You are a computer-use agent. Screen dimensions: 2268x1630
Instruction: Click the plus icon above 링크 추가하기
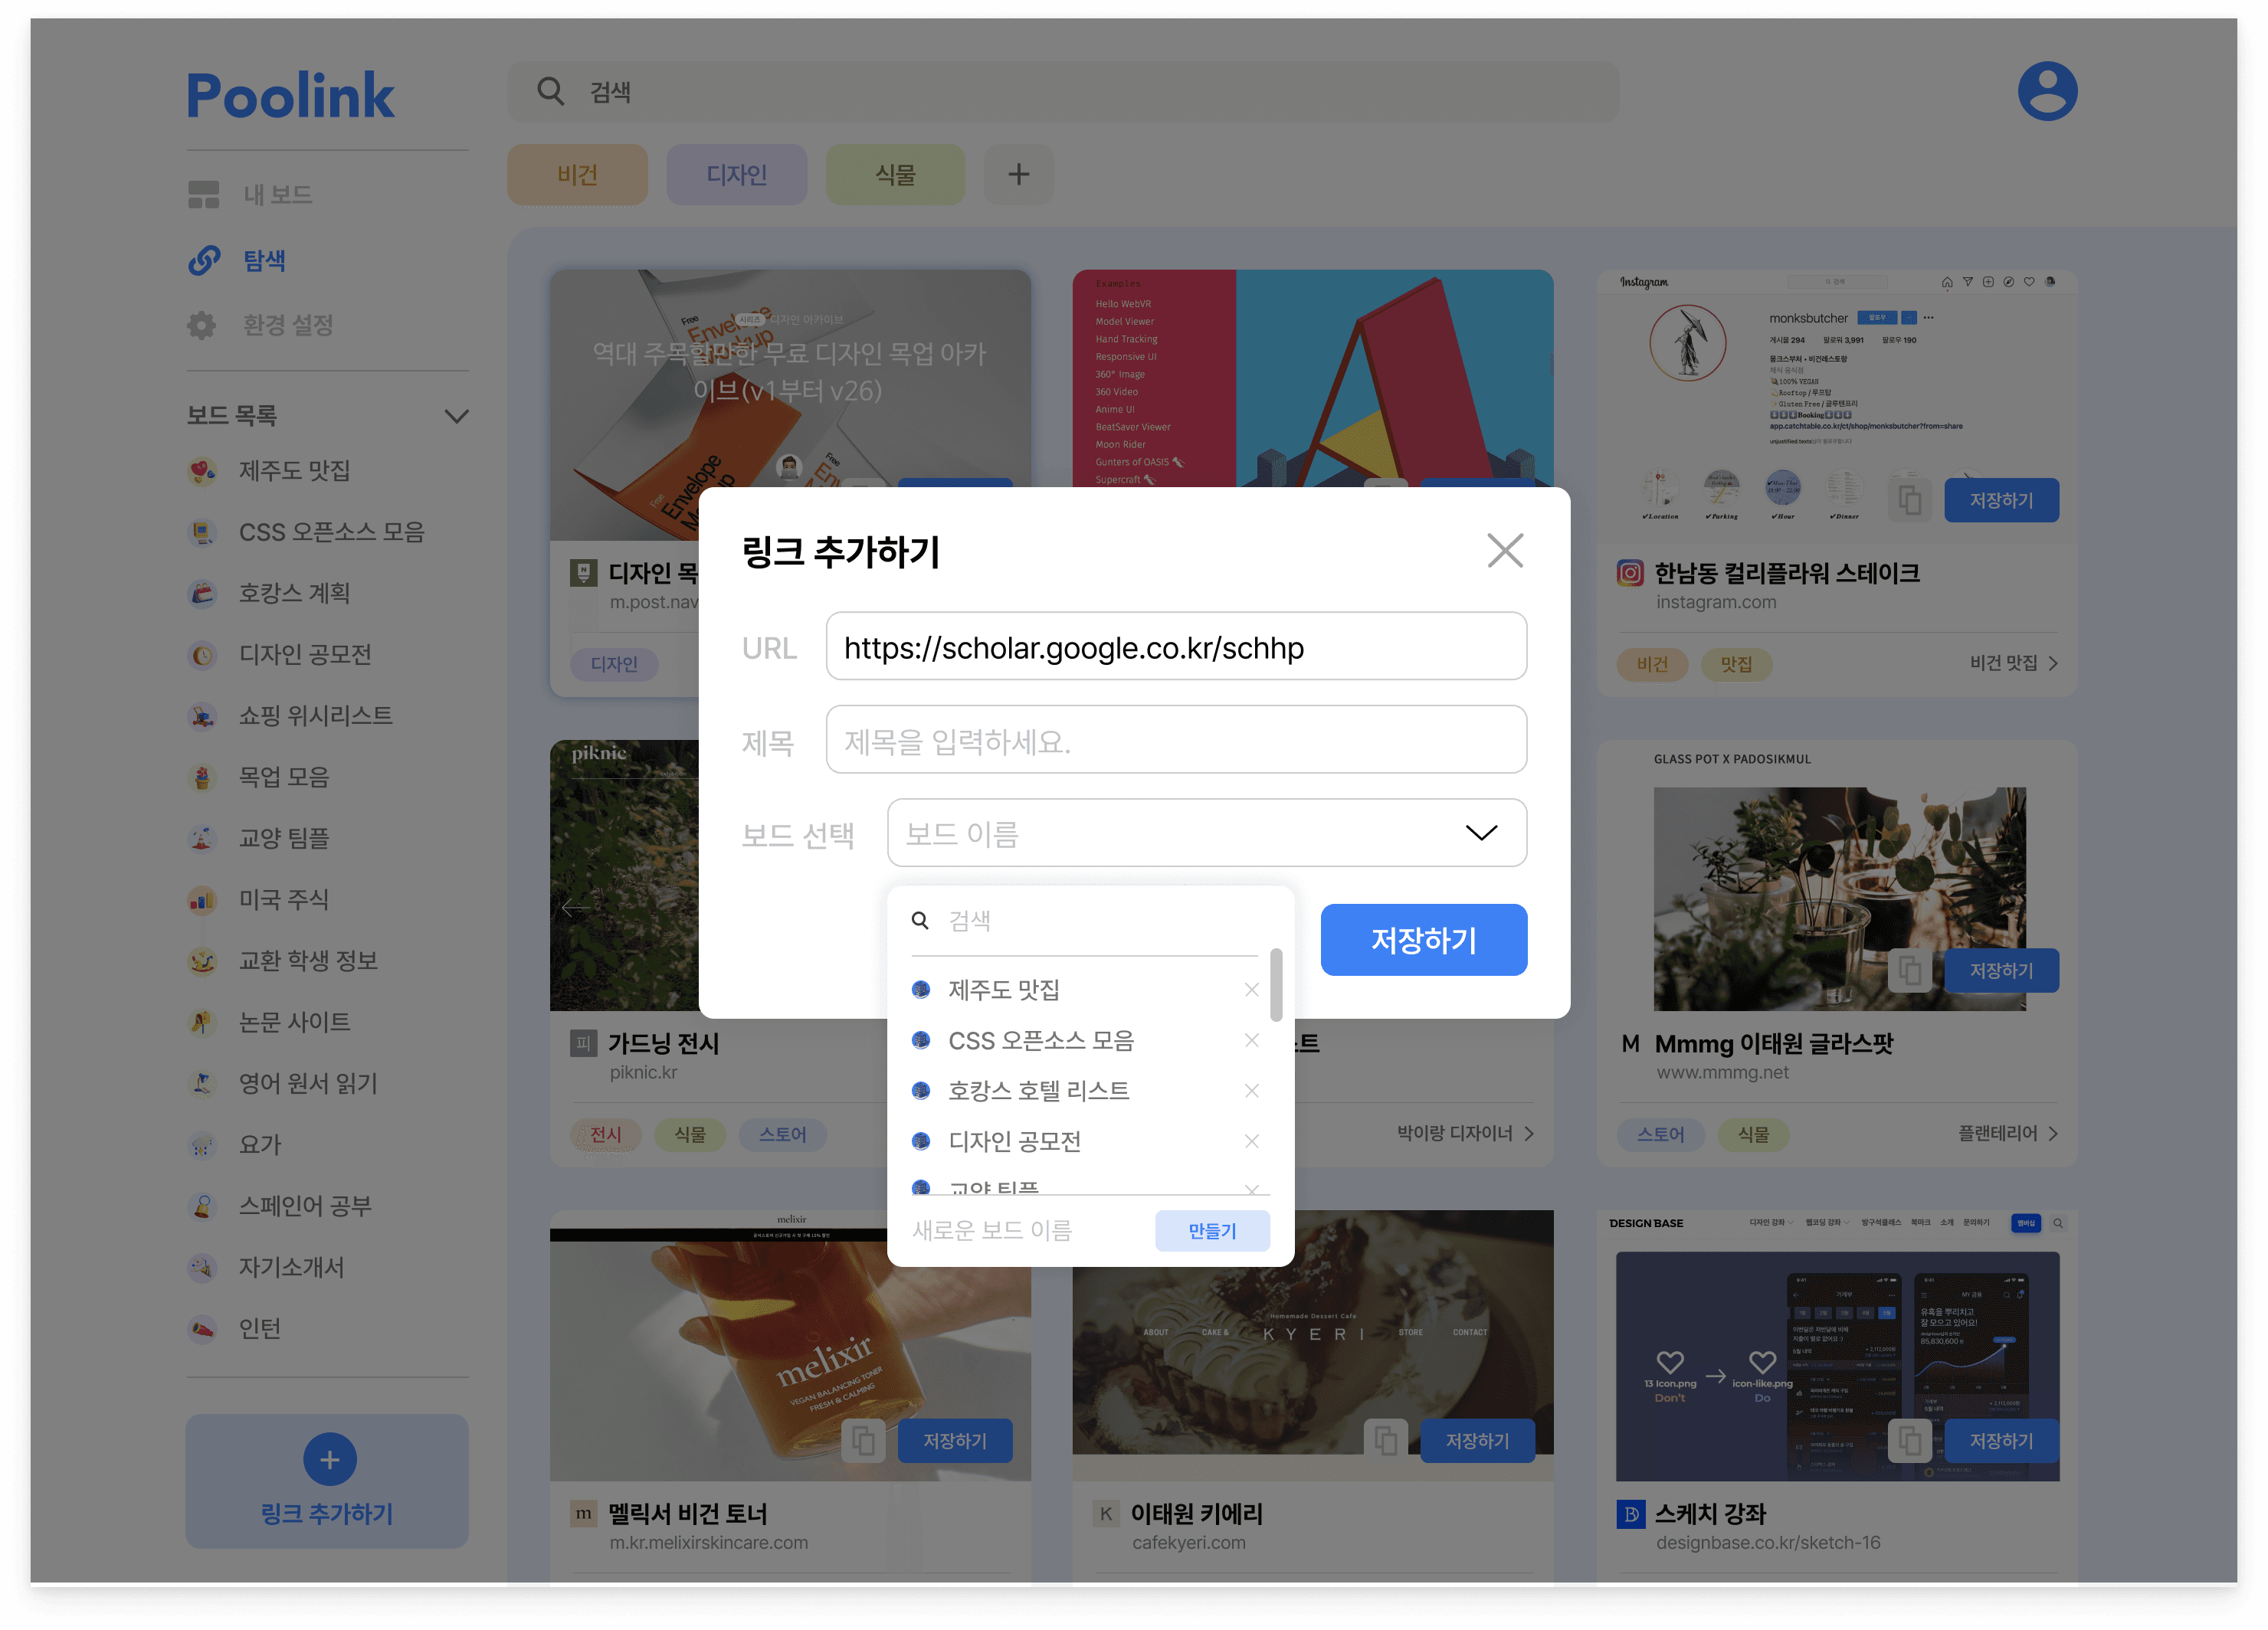(329, 1459)
